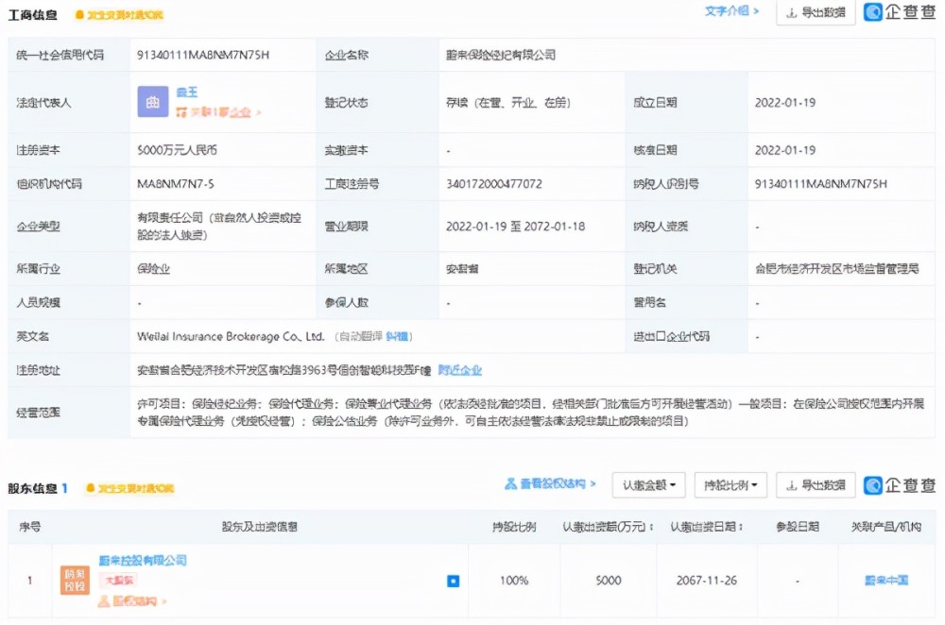Open the 附近企业 link after the address
The width and height of the screenshot is (945, 625).
click(460, 370)
